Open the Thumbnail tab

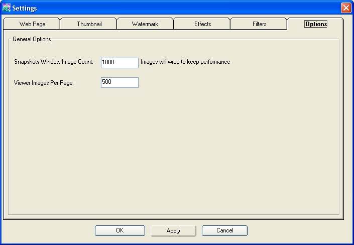(x=88, y=24)
